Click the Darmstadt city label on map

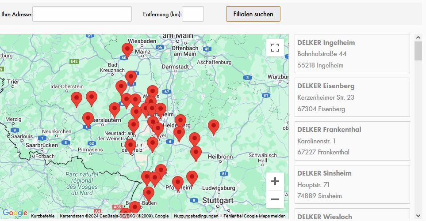(175, 67)
